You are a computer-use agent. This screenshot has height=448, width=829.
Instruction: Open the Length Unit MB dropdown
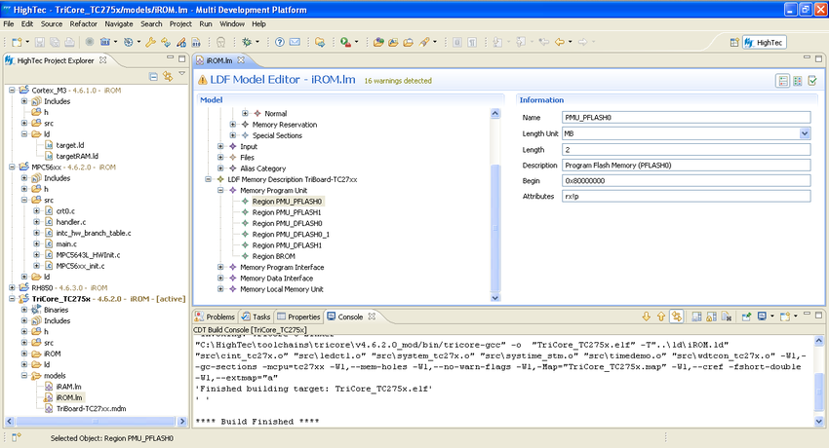pos(805,133)
